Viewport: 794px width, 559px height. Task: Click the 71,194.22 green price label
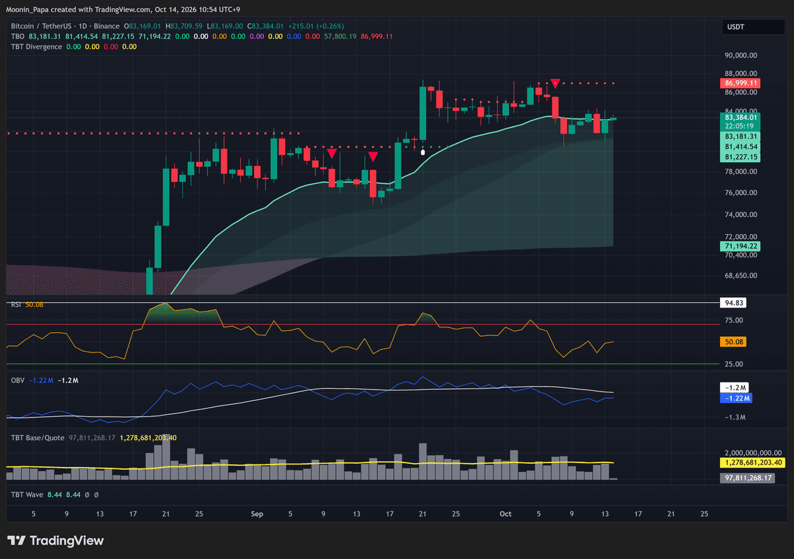point(741,246)
